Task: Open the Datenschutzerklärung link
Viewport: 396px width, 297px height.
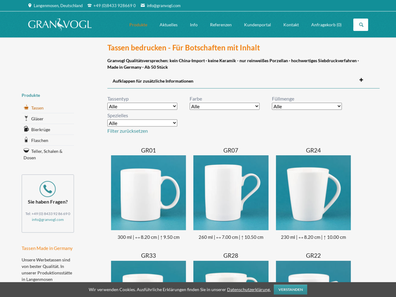Action: tap(249, 290)
